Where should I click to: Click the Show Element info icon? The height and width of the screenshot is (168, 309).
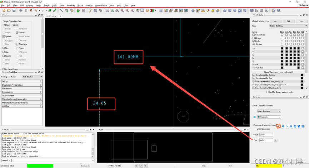pos(193,11)
